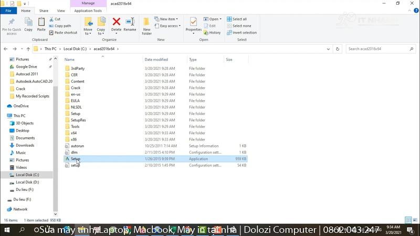Select the x64 folder
This screenshot has height=236, width=420.
tap(73, 133)
